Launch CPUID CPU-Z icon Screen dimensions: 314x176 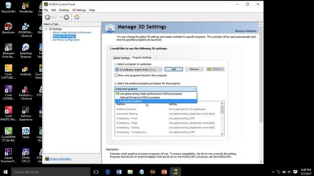(x=26, y=155)
